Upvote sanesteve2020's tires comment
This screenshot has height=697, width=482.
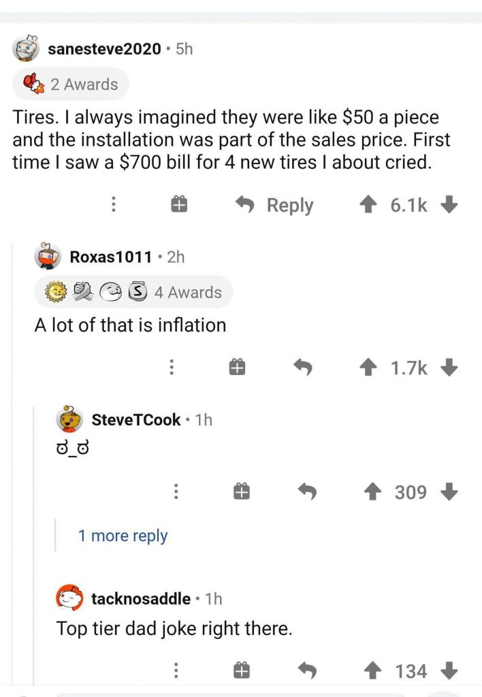coord(368,206)
